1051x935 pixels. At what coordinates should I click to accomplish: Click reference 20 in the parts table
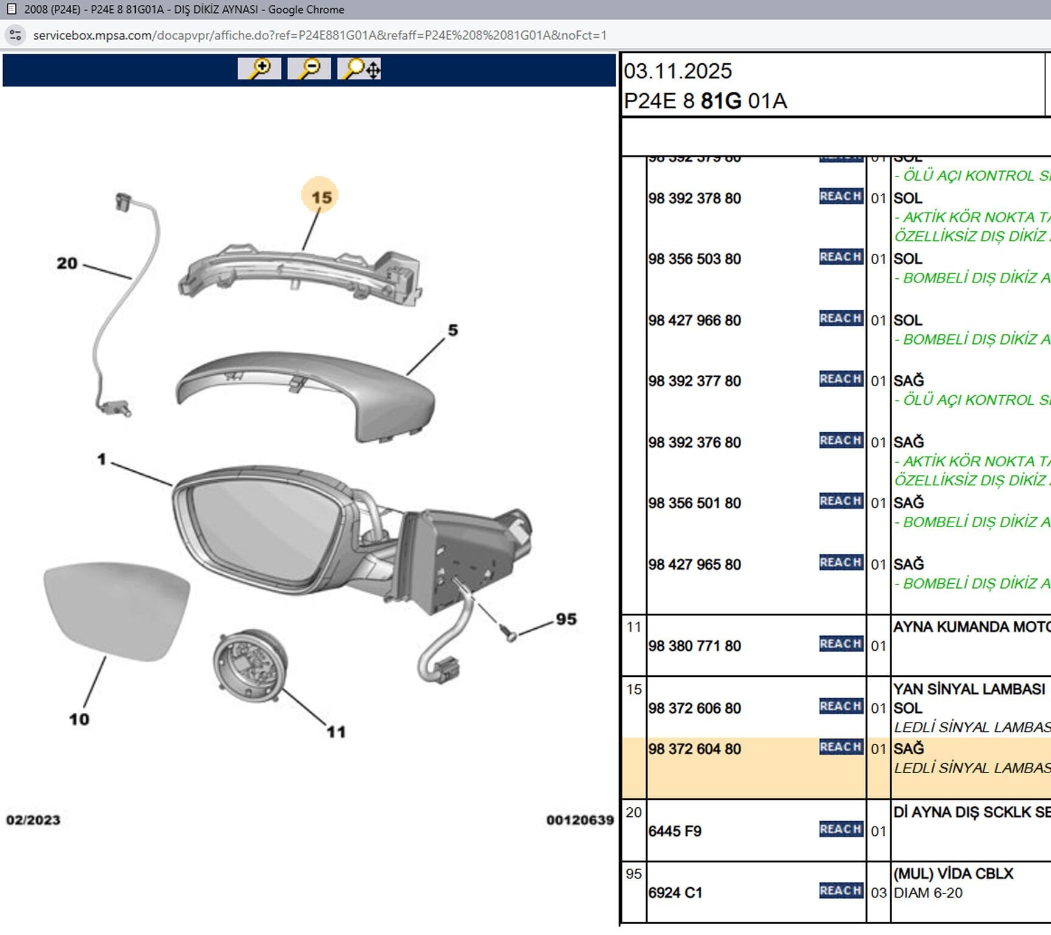[x=634, y=812]
